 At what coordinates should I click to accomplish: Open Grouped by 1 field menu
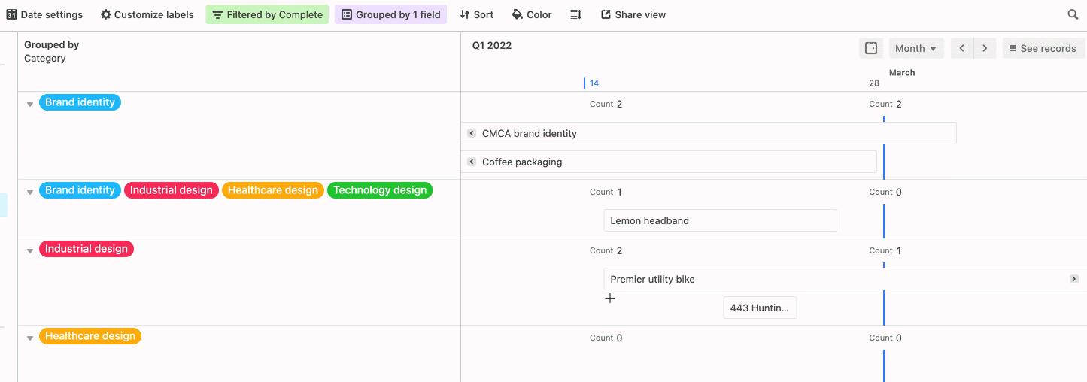[x=390, y=14]
